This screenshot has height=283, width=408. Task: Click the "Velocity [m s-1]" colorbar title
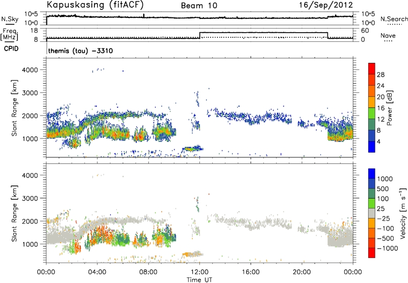[x=403, y=213]
